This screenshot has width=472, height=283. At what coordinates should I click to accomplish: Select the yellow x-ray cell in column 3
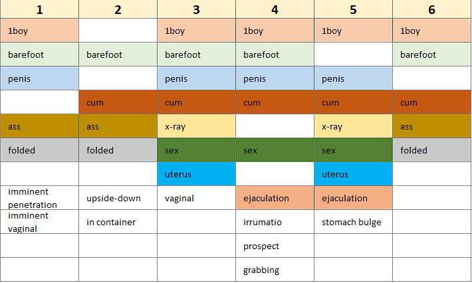[x=196, y=126]
